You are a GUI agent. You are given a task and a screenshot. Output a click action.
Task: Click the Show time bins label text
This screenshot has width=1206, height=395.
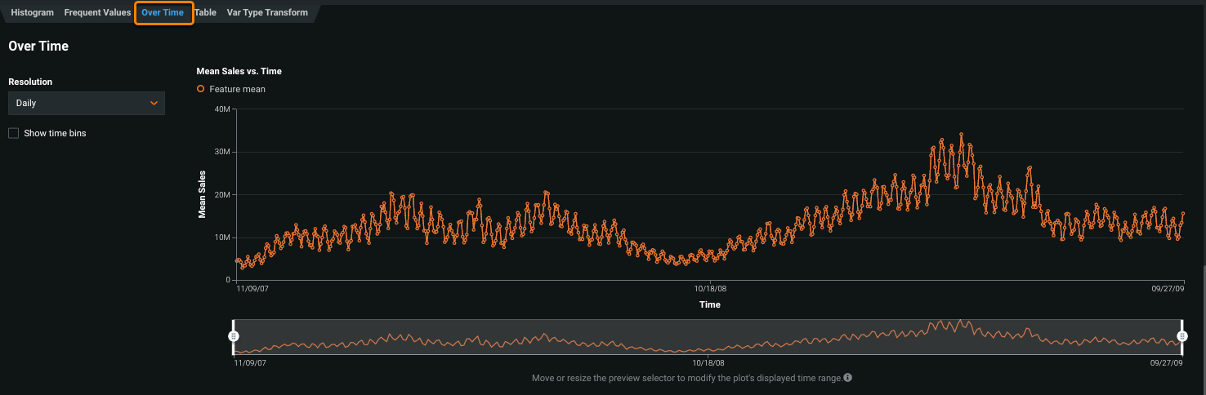(x=55, y=133)
